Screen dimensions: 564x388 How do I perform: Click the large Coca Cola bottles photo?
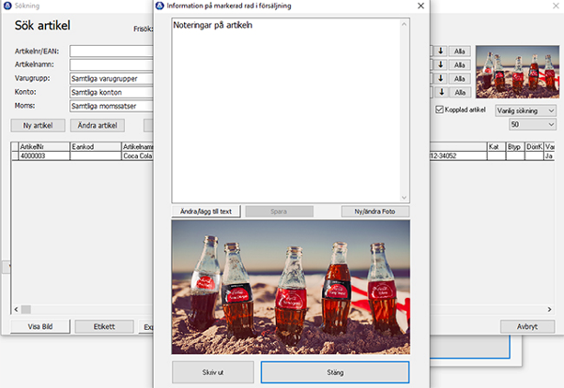(x=291, y=287)
